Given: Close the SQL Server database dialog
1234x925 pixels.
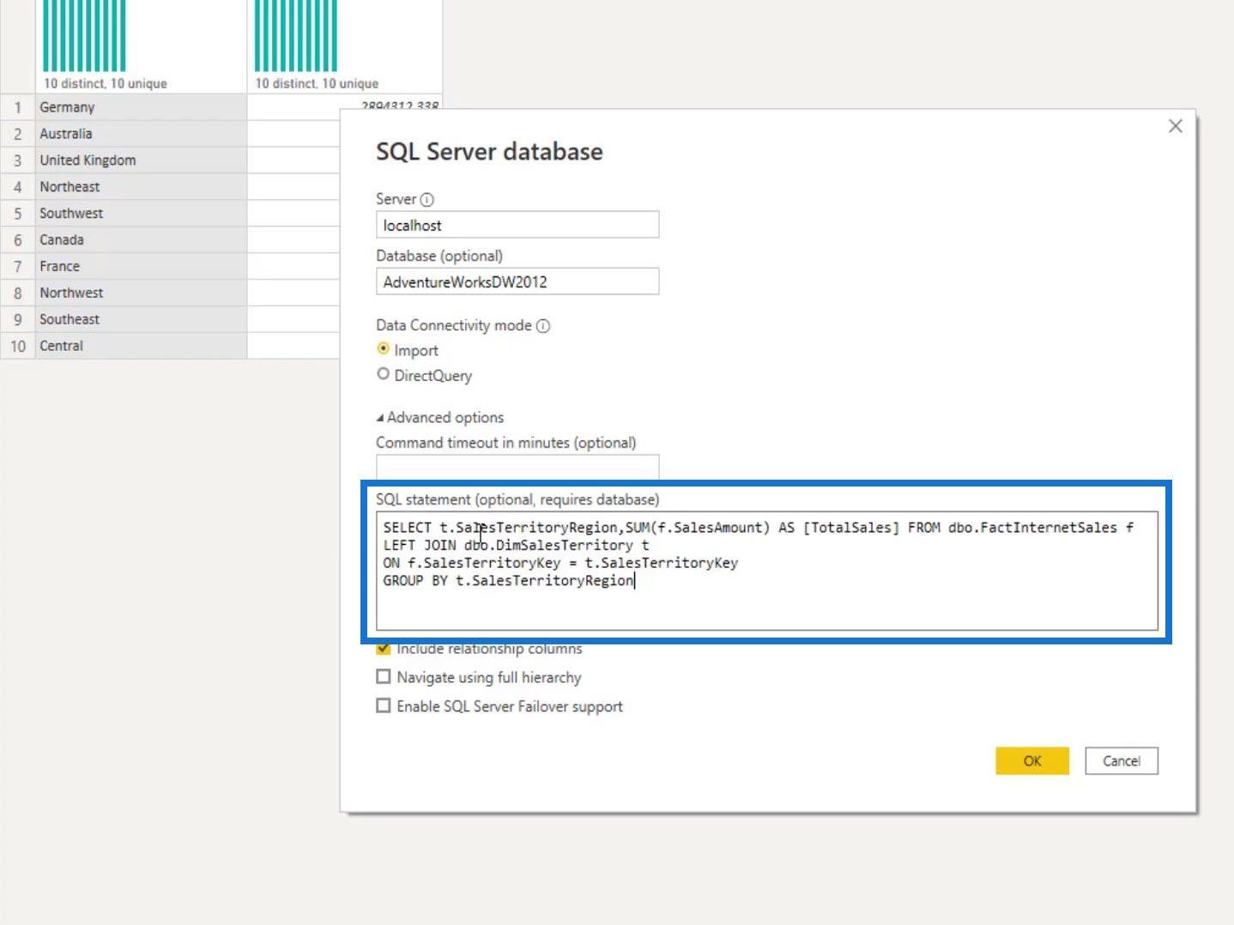Looking at the screenshot, I should click(1175, 126).
